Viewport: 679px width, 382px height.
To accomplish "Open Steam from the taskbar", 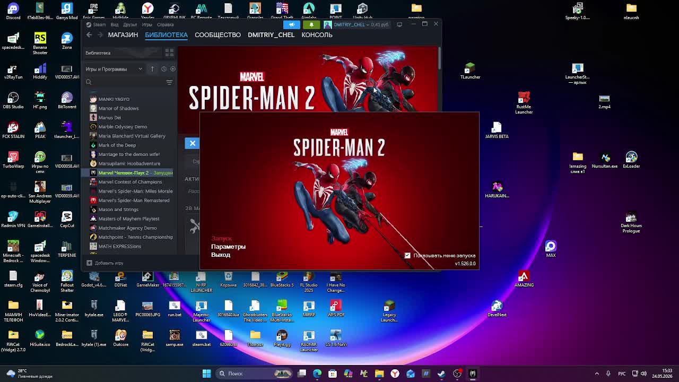I will point(441,374).
